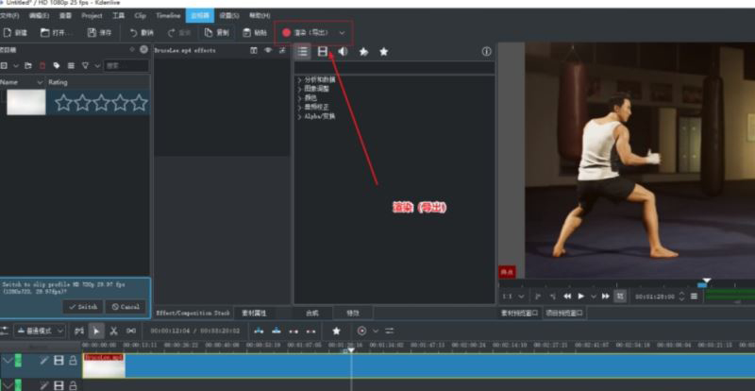Open the 文件(F) menu
755x391 pixels.
[x=9, y=15]
